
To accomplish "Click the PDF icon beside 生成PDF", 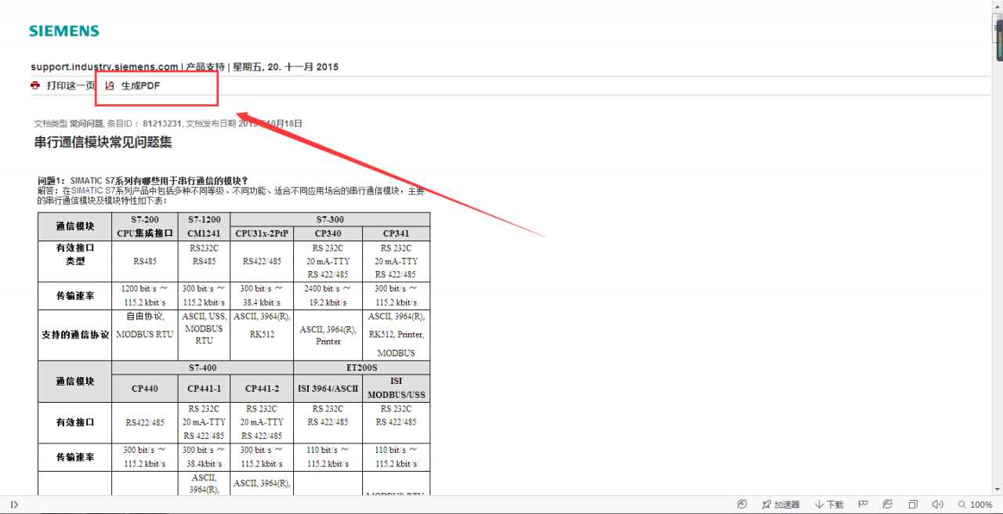I will coord(110,85).
